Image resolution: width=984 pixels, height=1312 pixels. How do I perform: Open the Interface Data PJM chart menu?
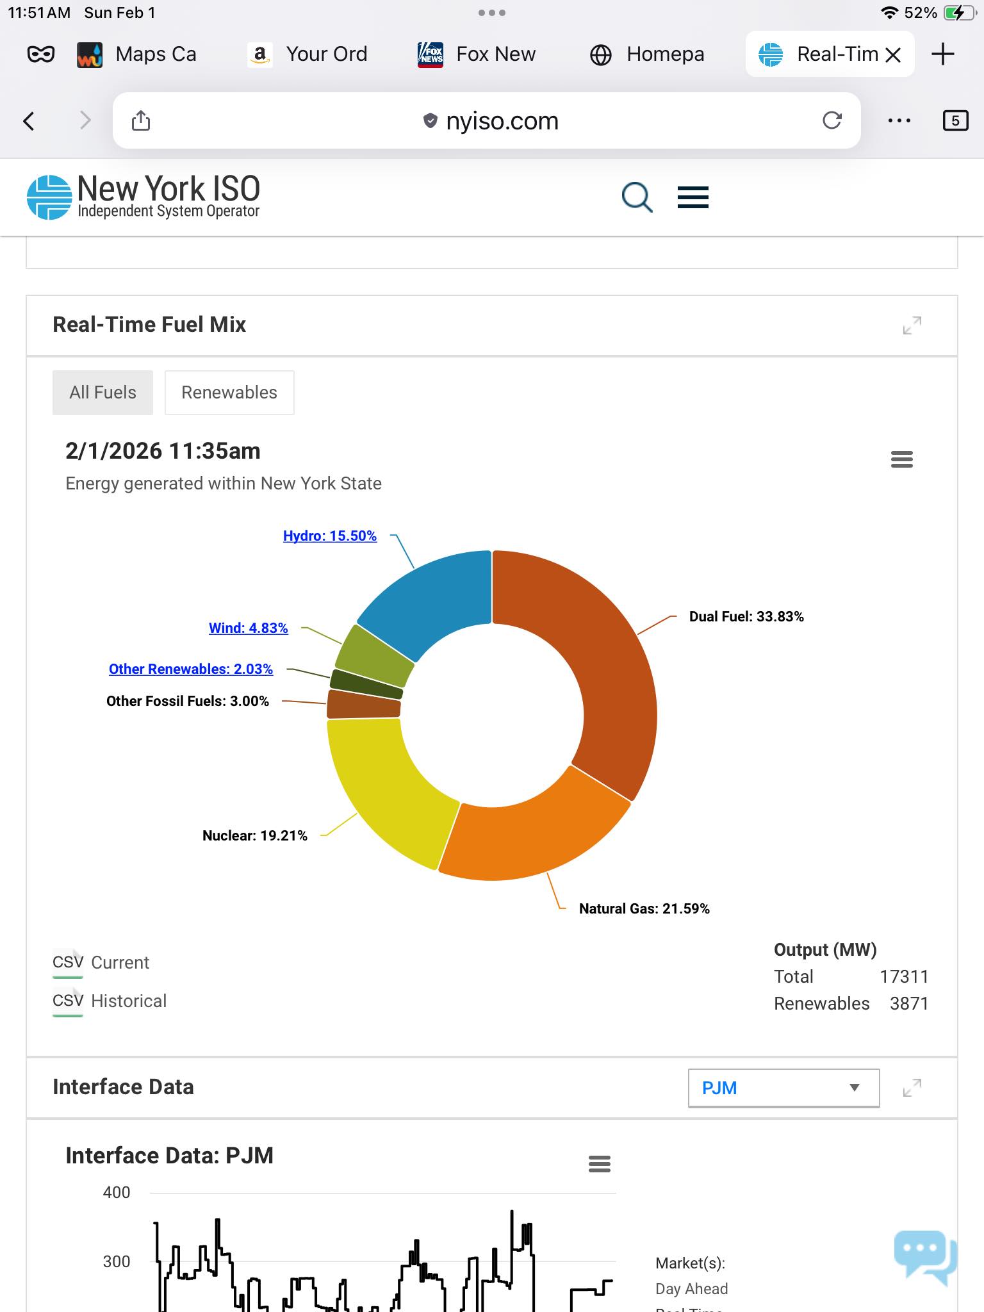point(600,1164)
